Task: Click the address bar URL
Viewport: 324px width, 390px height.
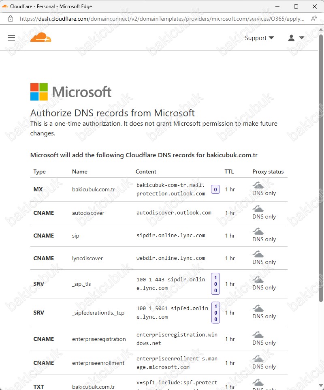Action: coord(162,19)
